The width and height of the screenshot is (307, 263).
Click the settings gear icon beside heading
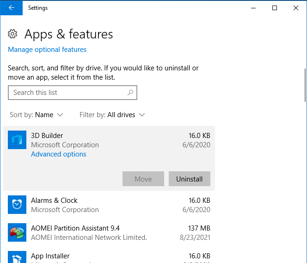[13, 34]
